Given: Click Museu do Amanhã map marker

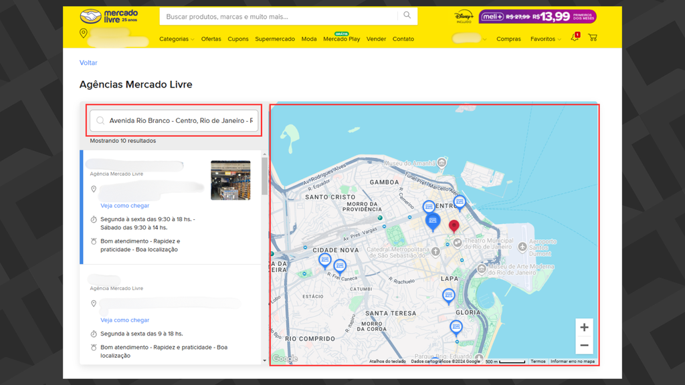Looking at the screenshot, I should (442, 163).
